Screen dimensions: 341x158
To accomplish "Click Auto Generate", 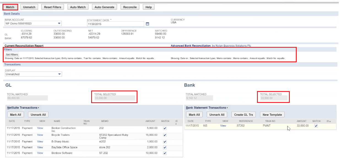I will (x=104, y=7).
